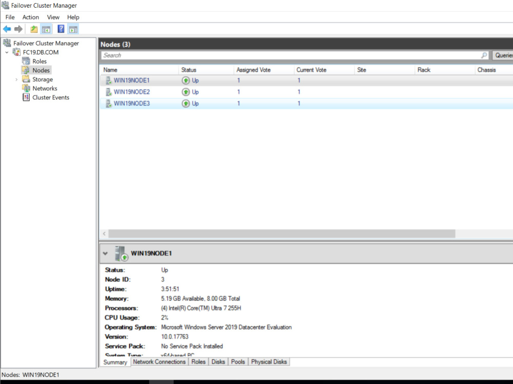513x384 pixels.
Task: Click the Up one level folder icon
Action: pos(34,29)
